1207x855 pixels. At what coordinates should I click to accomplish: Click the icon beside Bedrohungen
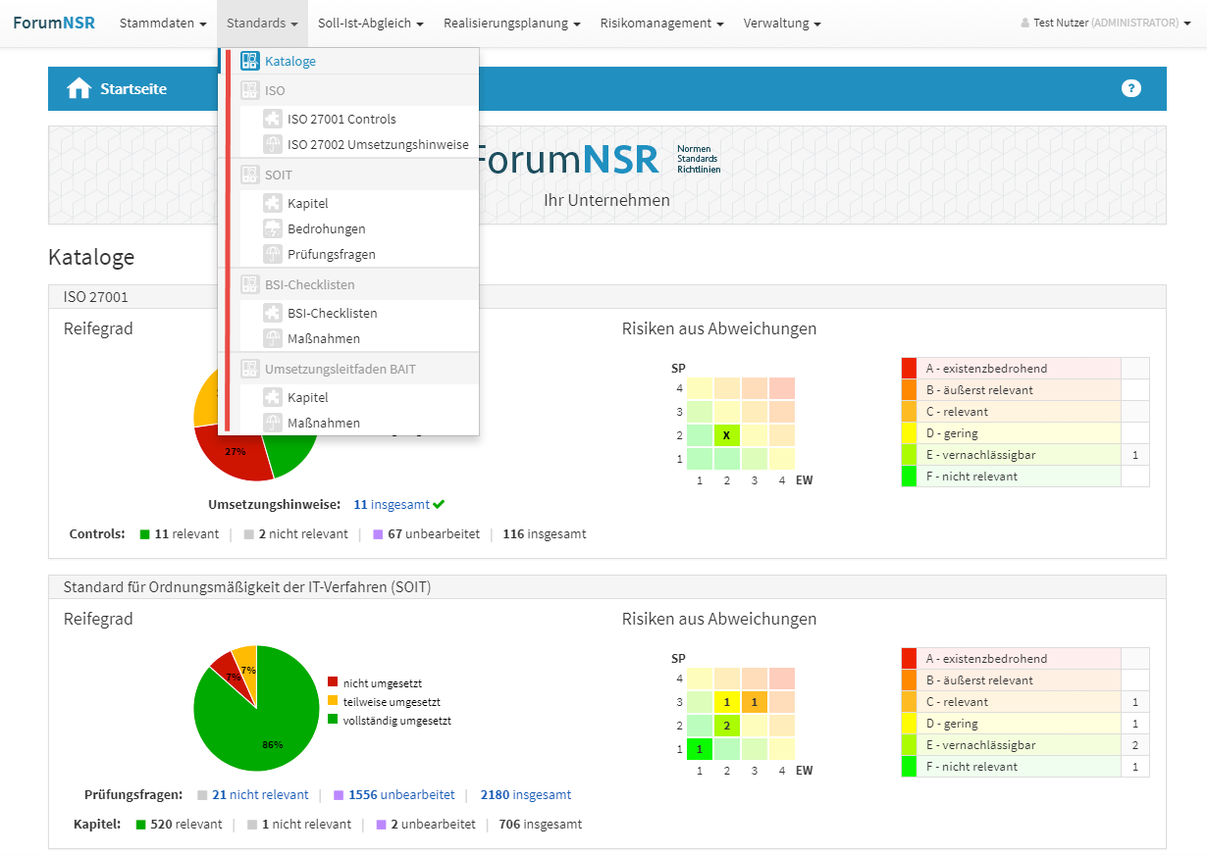point(272,229)
